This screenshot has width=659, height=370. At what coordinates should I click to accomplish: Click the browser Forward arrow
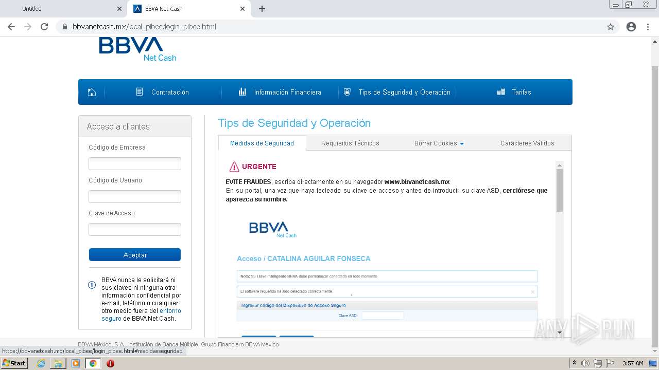click(28, 27)
